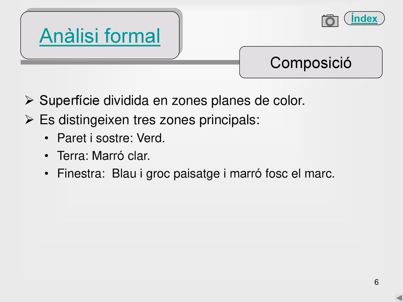Follow the 'Anàlisi formal' title link
This screenshot has height=302, width=403.
point(100,36)
